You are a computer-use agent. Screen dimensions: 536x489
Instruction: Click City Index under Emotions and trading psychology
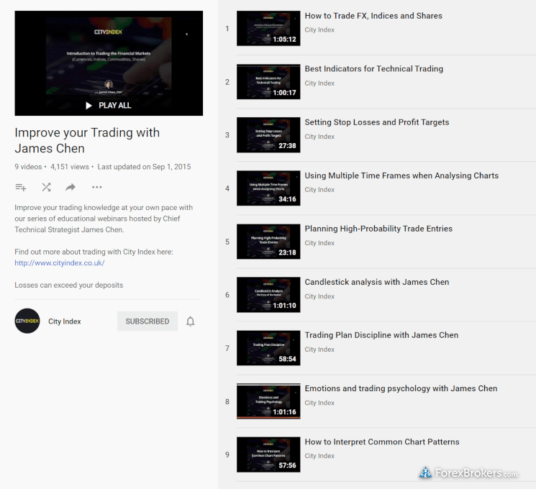319,403
